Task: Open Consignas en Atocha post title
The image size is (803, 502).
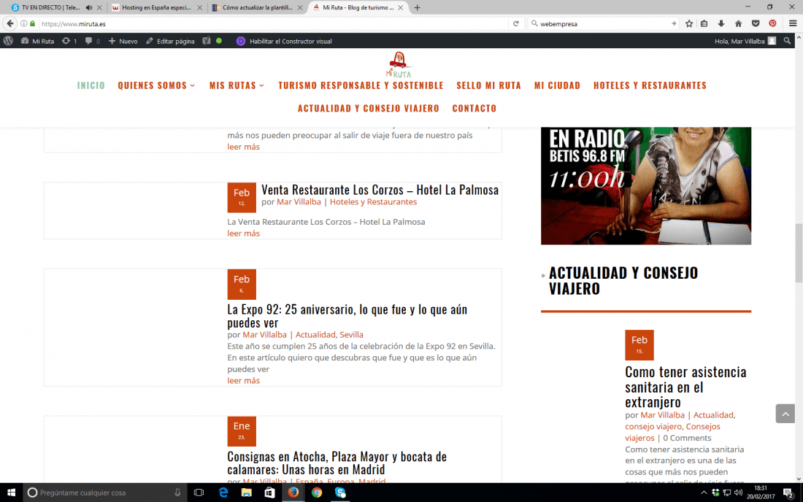Action: 337,463
